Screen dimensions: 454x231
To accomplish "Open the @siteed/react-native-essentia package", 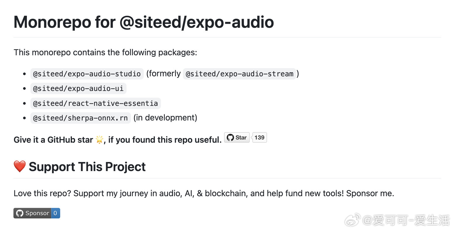I will [x=96, y=103].
